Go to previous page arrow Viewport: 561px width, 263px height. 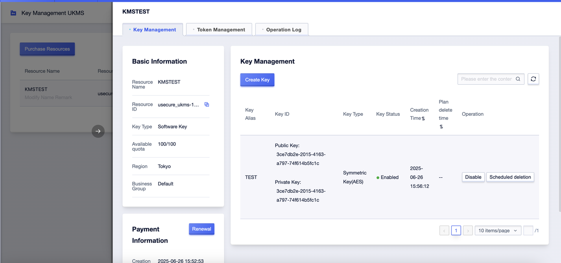pyautogui.click(x=444, y=231)
